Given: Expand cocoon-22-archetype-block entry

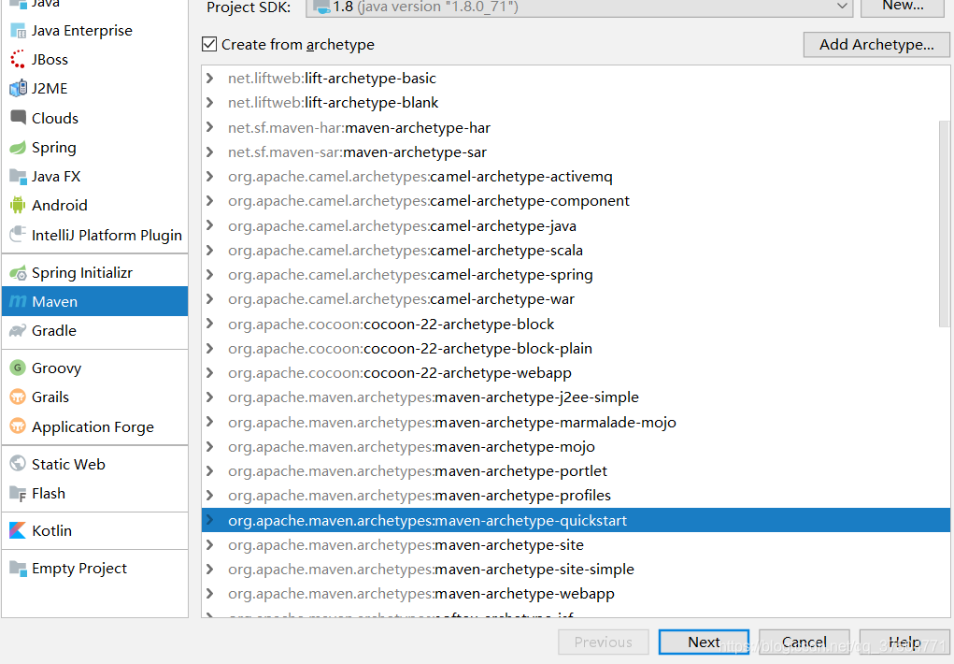Looking at the screenshot, I should (210, 324).
